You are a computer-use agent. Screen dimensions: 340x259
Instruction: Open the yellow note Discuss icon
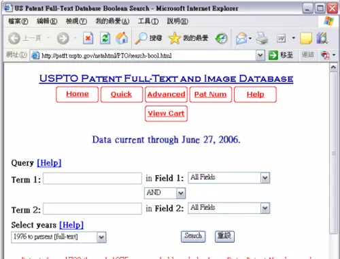[306, 38]
